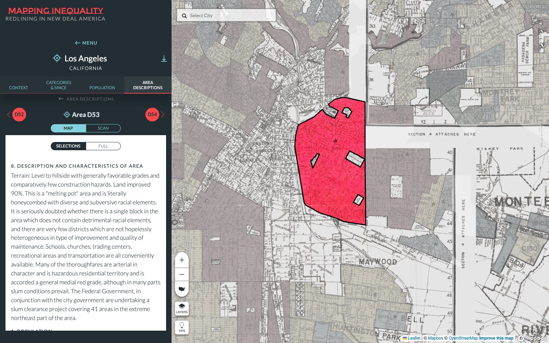549x343 pixels.
Task: Focus the Select City search field
Action: coord(226,15)
